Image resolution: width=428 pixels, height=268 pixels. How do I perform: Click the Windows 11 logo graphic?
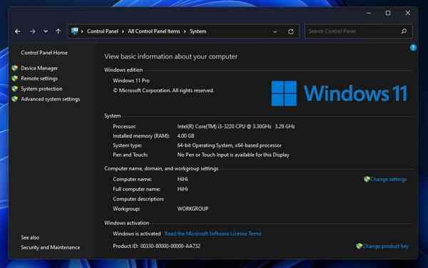340,93
